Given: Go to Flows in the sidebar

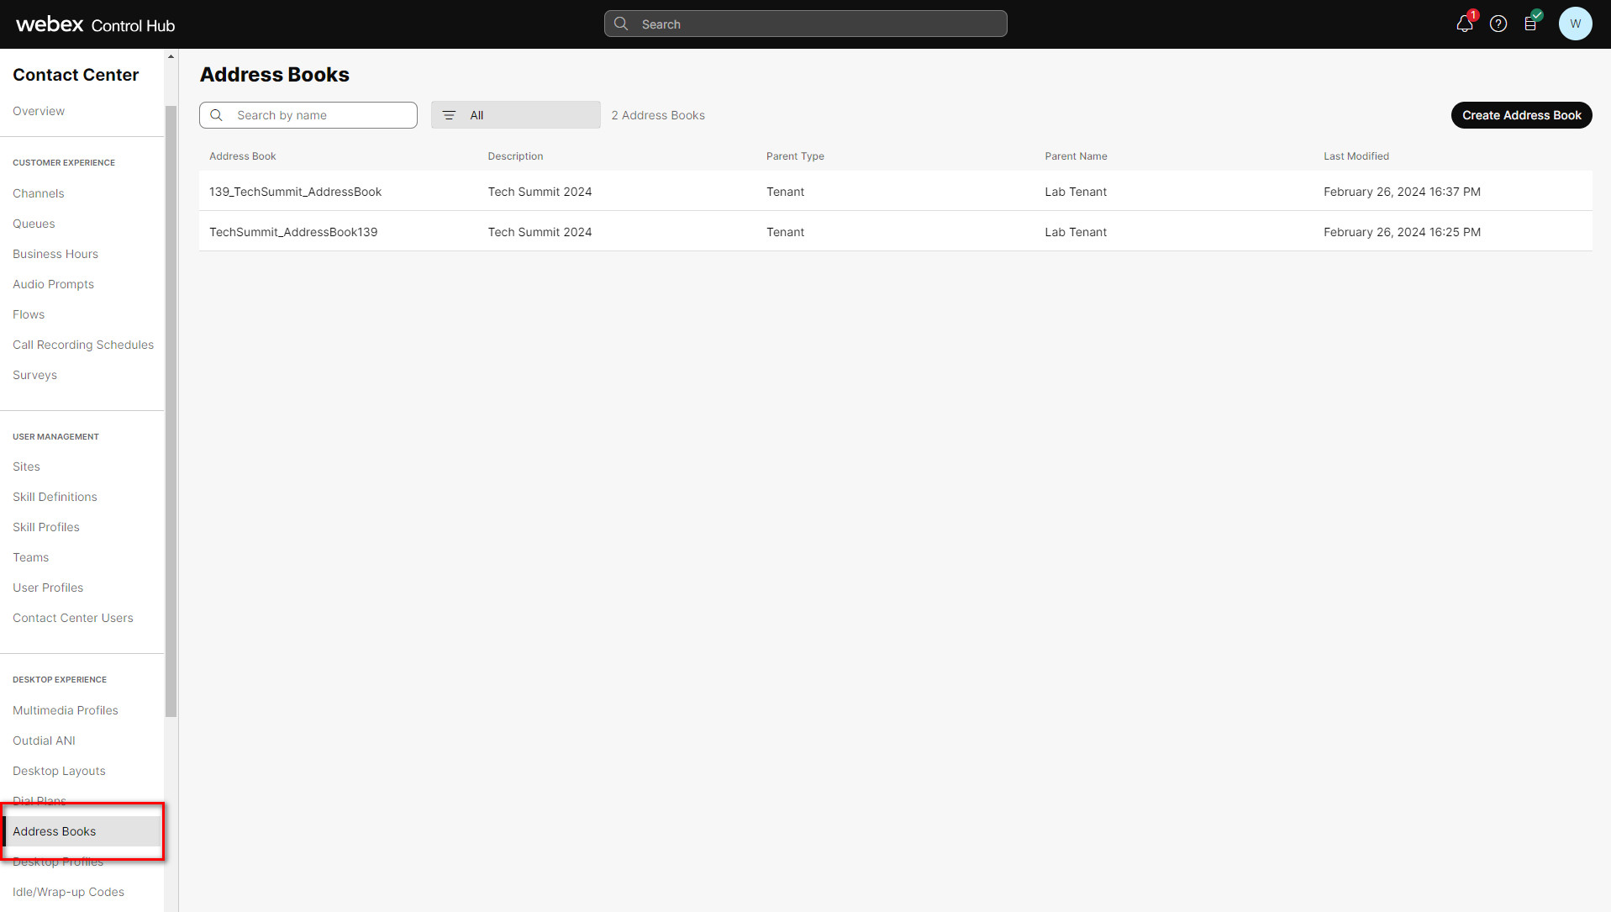Looking at the screenshot, I should (29, 314).
